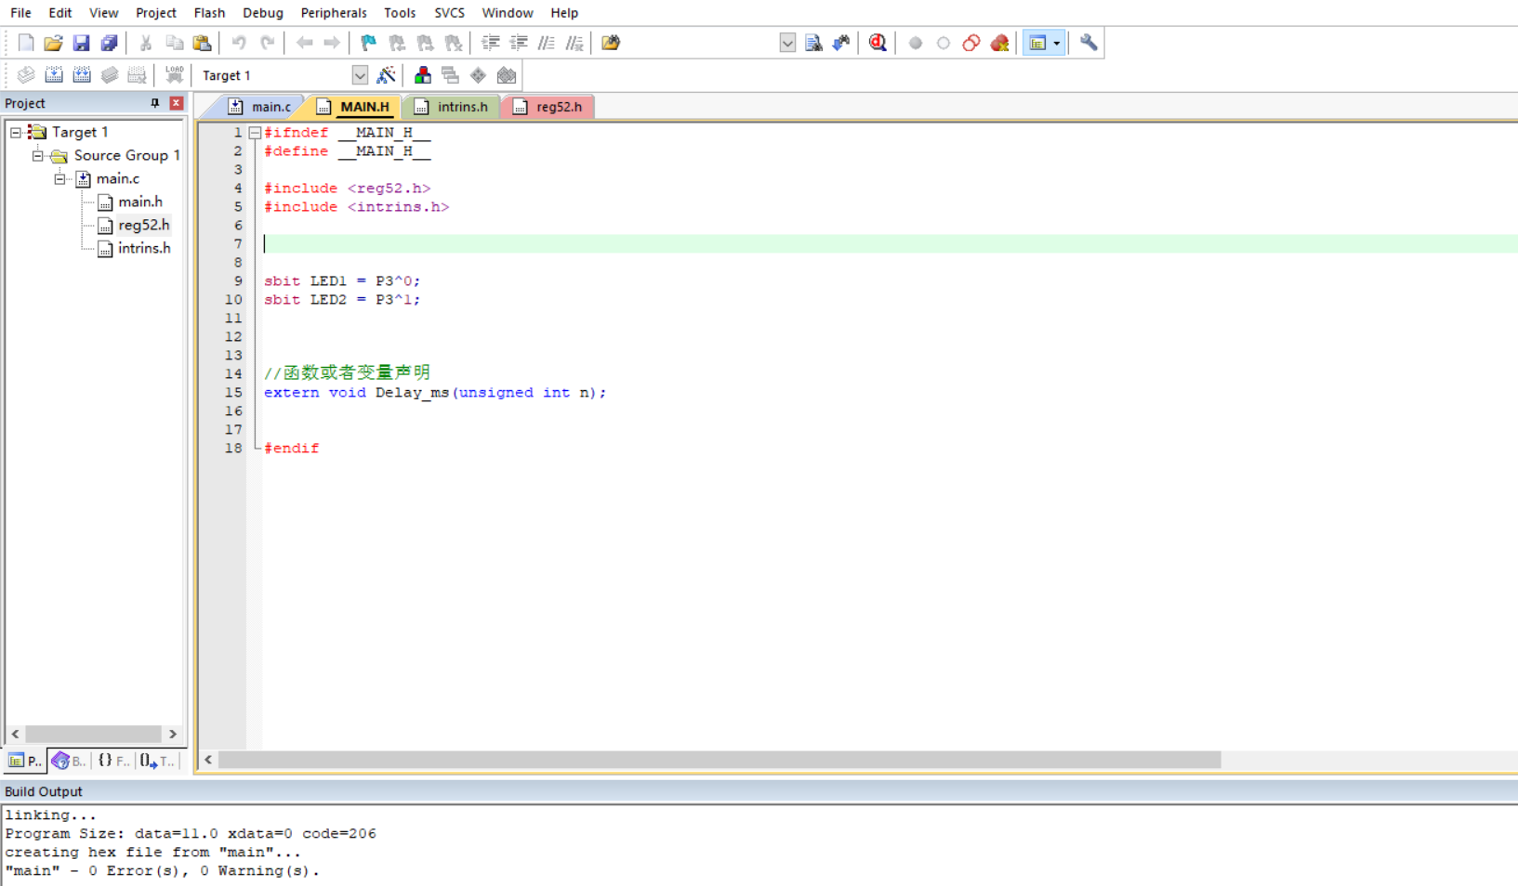Switch to the intrins.h tab
Image resolution: width=1518 pixels, height=886 pixels.
[x=452, y=107]
